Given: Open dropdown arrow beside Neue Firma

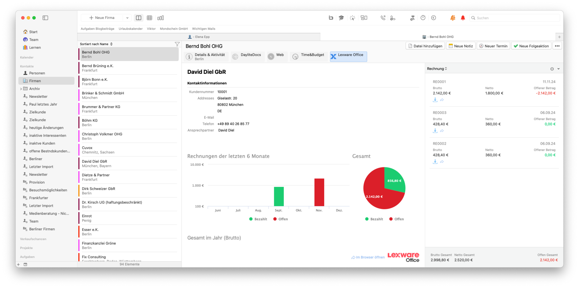Looking at the screenshot, I should point(127,18).
